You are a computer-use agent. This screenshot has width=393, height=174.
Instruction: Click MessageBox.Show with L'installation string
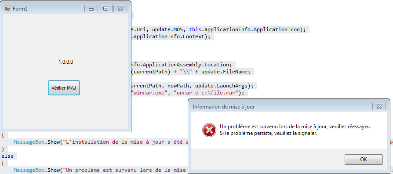(x=100, y=142)
